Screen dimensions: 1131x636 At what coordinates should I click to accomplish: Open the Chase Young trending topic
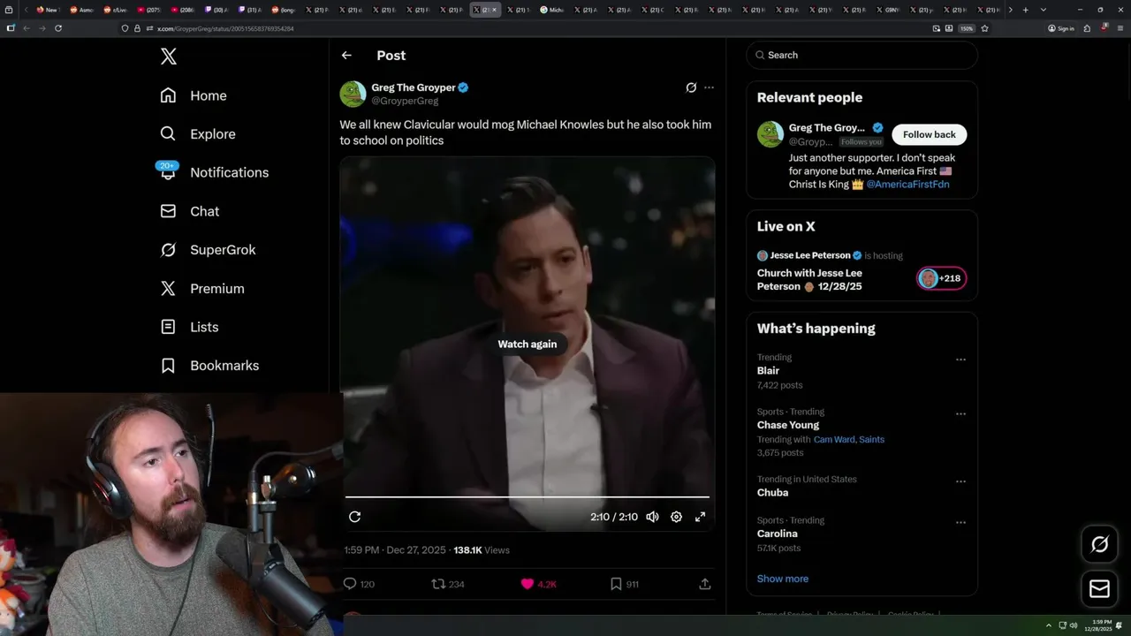[787, 425]
